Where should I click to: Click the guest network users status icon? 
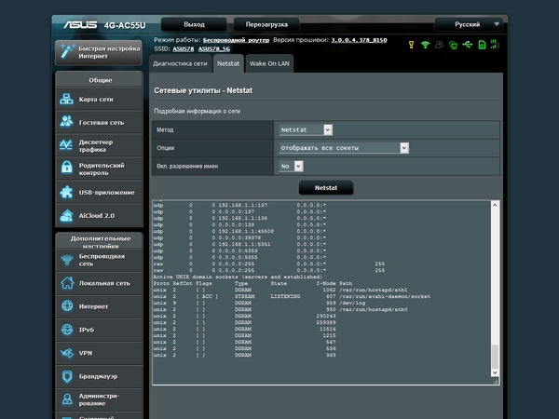click(x=439, y=45)
